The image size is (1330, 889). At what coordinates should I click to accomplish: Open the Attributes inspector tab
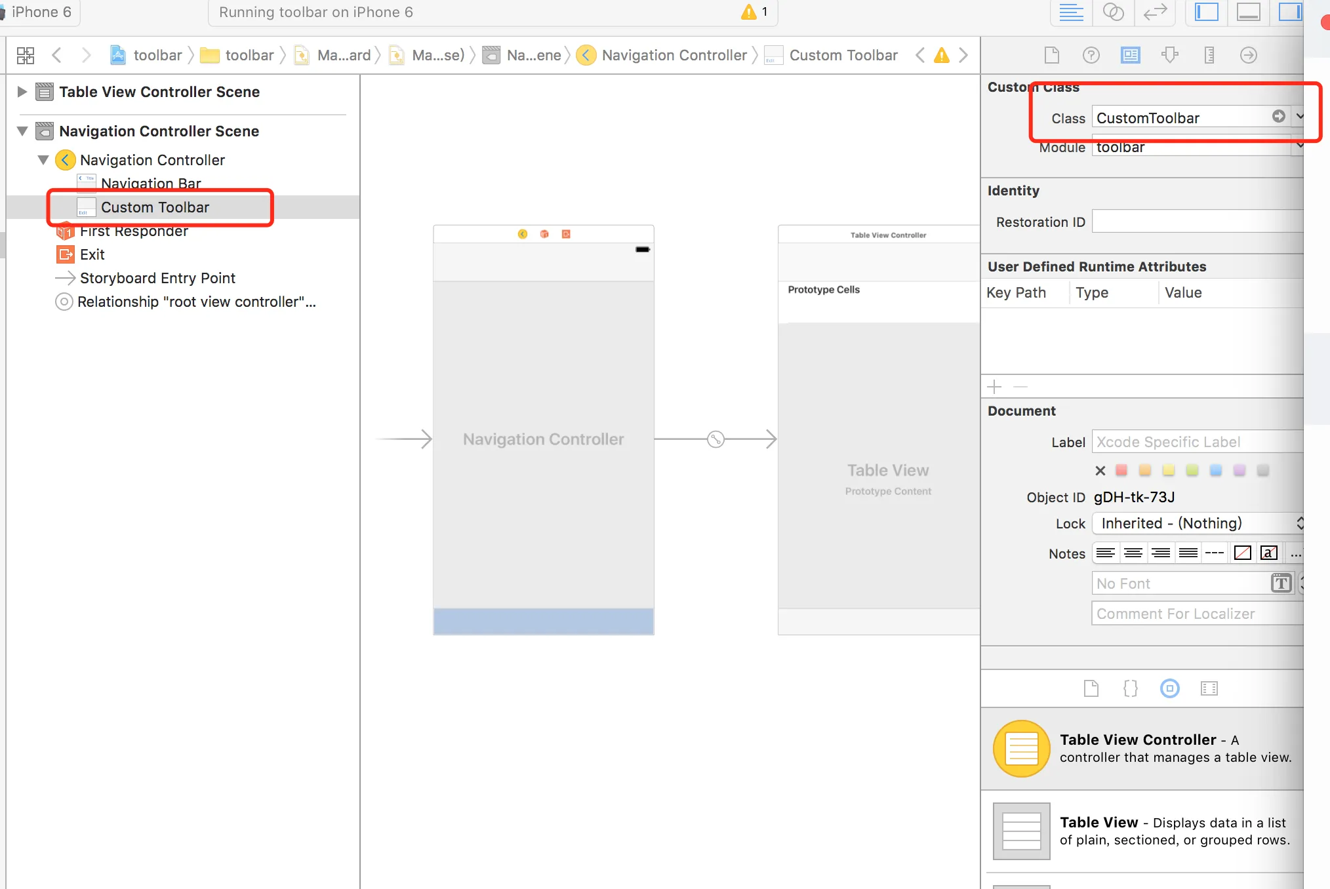(x=1169, y=55)
